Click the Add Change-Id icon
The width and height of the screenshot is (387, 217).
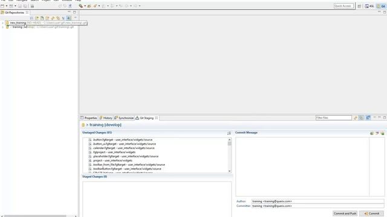pos(382,133)
